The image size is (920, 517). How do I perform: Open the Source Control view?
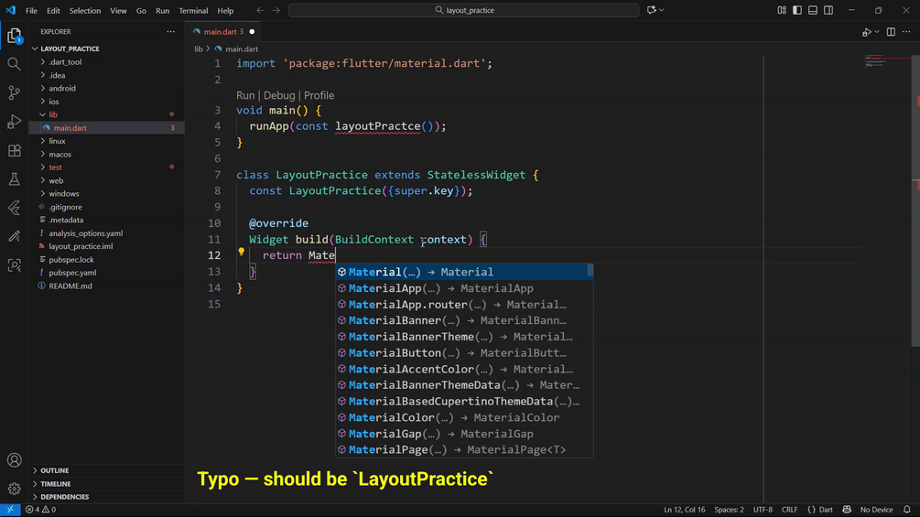click(14, 92)
